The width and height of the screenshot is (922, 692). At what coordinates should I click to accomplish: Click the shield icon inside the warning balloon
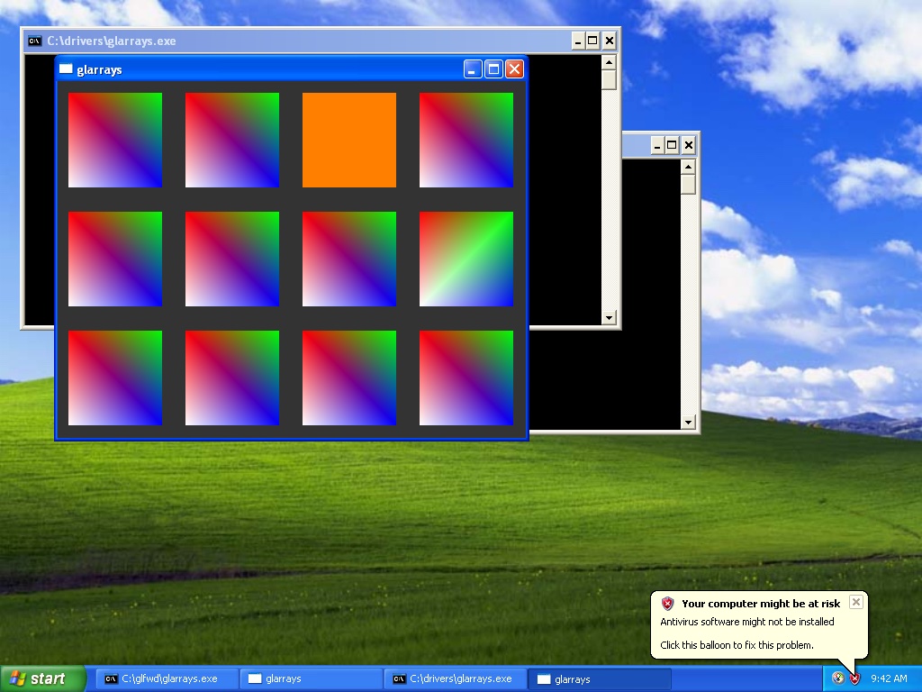pyautogui.click(x=667, y=603)
